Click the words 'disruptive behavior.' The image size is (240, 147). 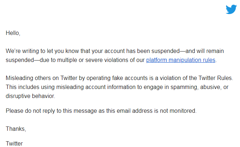(x=30, y=96)
